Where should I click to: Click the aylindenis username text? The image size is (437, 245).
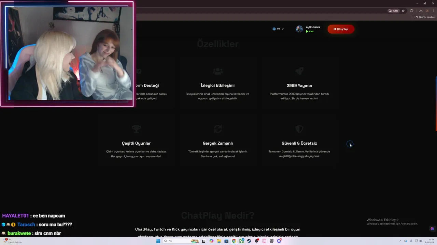pyautogui.click(x=313, y=27)
